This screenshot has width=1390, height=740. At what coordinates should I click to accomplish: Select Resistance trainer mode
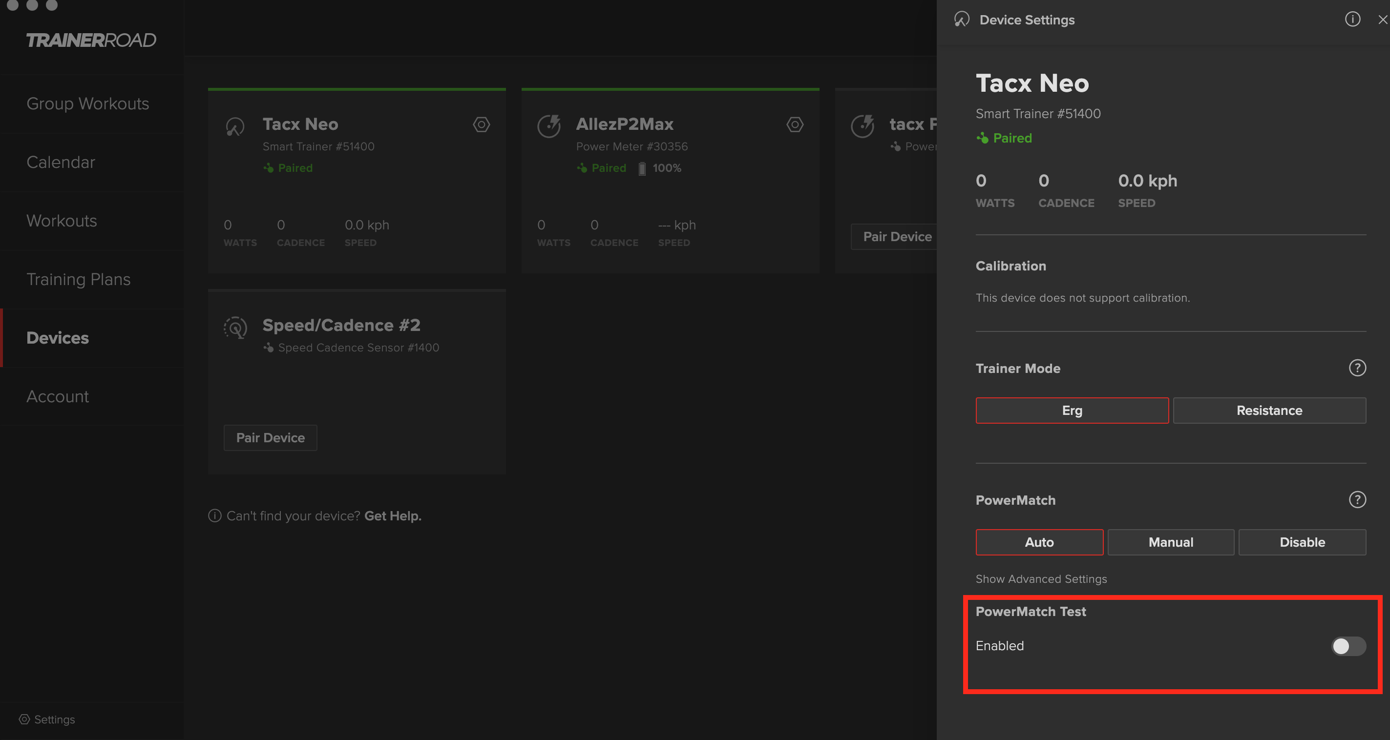[1269, 411]
